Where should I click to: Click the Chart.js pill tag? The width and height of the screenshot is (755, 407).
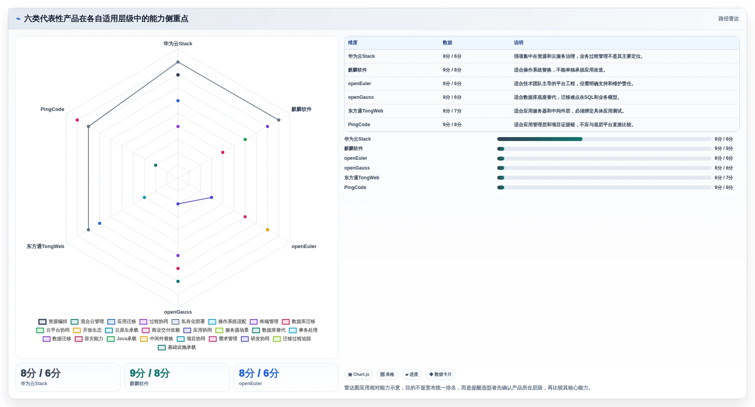(x=359, y=374)
